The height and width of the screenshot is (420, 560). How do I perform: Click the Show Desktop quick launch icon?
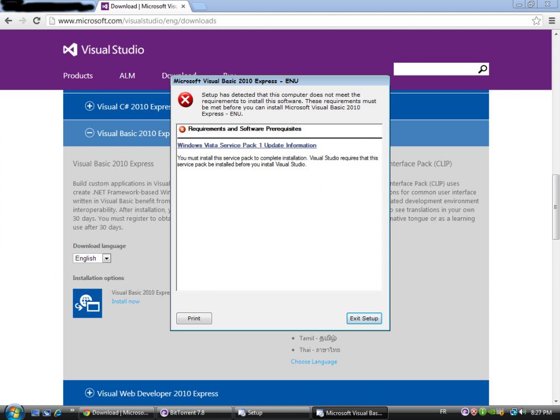[x=35, y=413]
